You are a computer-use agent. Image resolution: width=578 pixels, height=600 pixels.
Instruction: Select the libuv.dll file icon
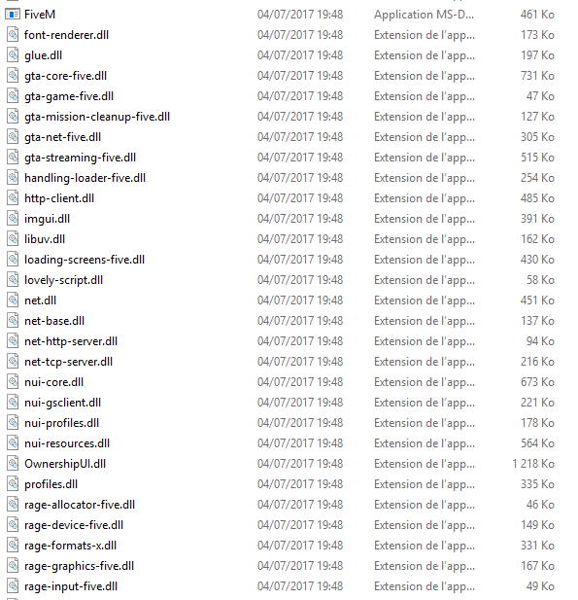(13, 239)
